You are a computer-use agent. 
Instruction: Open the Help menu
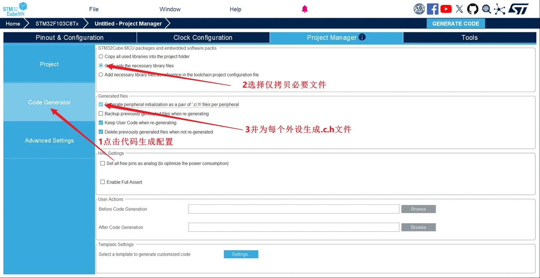(235, 9)
